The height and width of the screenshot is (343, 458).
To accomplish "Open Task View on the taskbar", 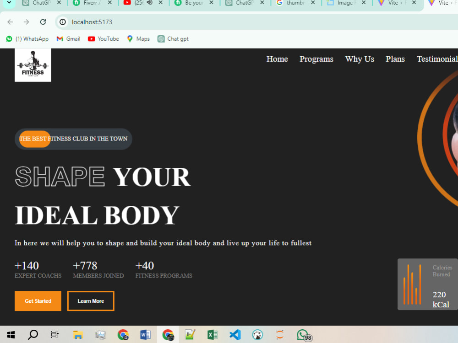I will [55, 335].
